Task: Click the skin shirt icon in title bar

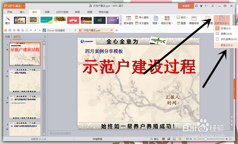Action: (x=201, y=6)
